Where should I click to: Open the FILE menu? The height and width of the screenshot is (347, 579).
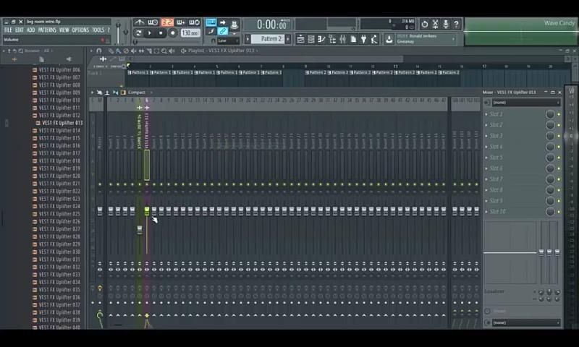(x=8, y=30)
